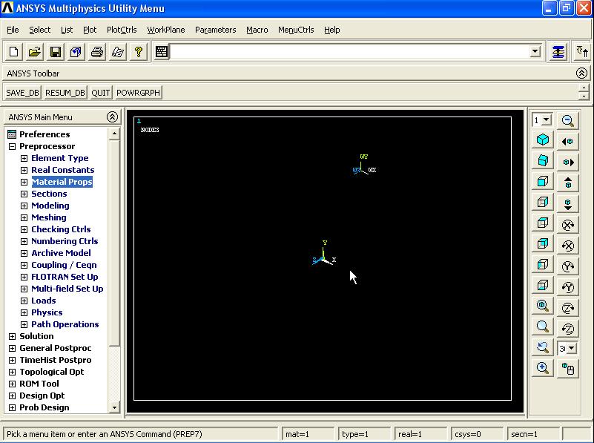
Task: Expand the Element Type node
Action: click(24, 158)
